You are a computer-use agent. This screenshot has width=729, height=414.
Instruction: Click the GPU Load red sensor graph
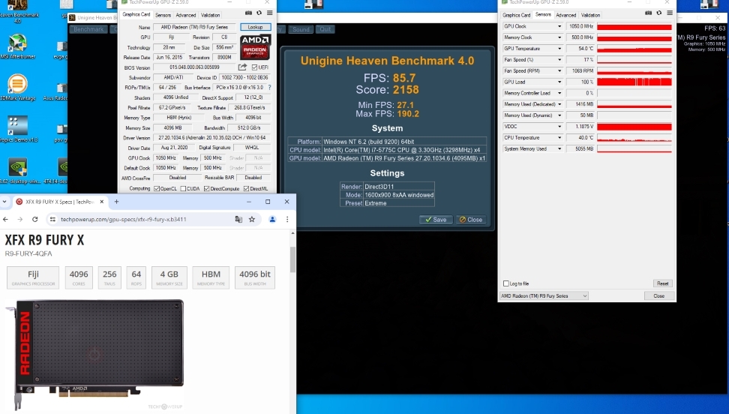pos(634,82)
